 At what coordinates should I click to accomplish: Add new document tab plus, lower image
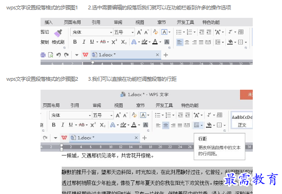coord(144,138)
